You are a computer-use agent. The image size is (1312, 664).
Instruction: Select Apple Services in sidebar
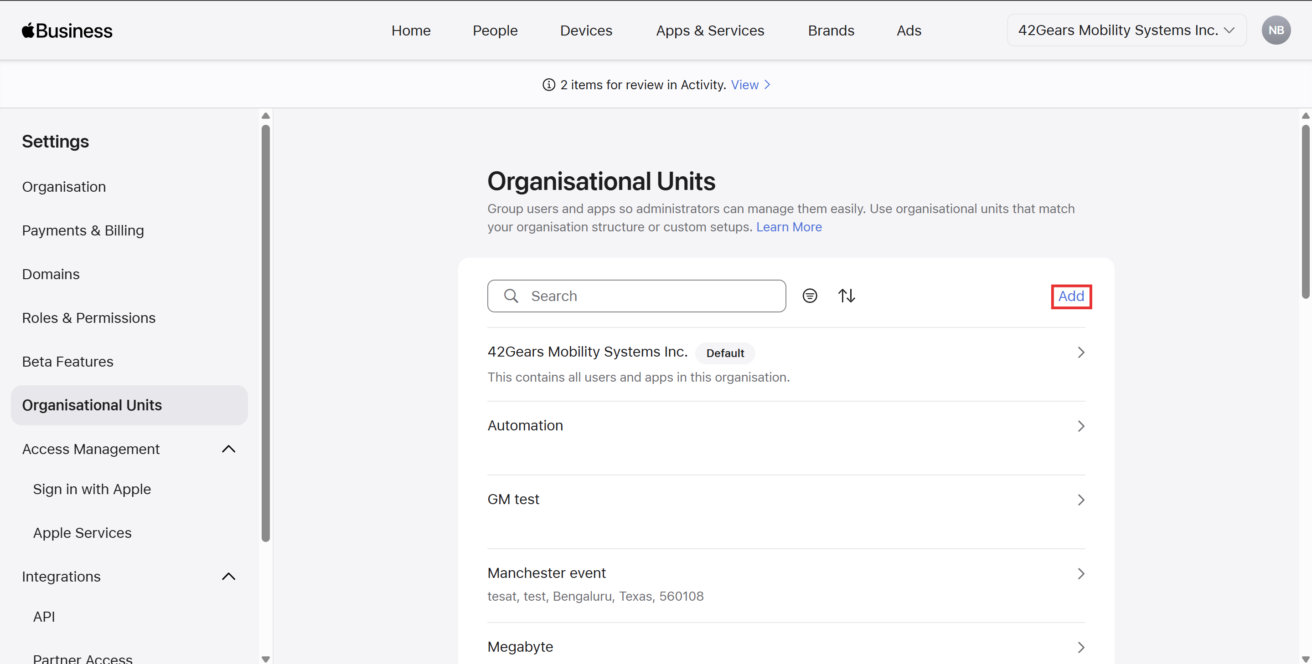tap(82, 533)
